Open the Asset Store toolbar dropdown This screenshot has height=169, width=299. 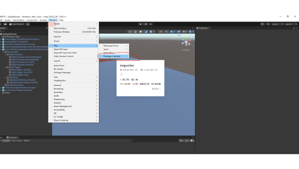click(16, 24)
